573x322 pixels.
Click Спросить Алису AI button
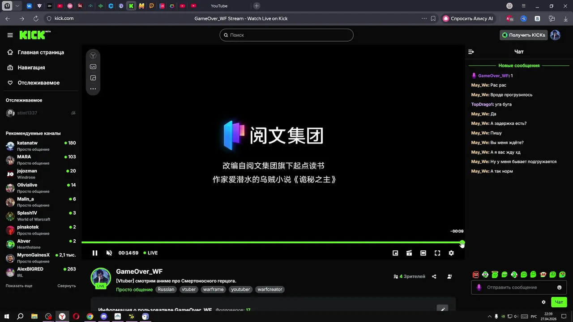click(468, 19)
